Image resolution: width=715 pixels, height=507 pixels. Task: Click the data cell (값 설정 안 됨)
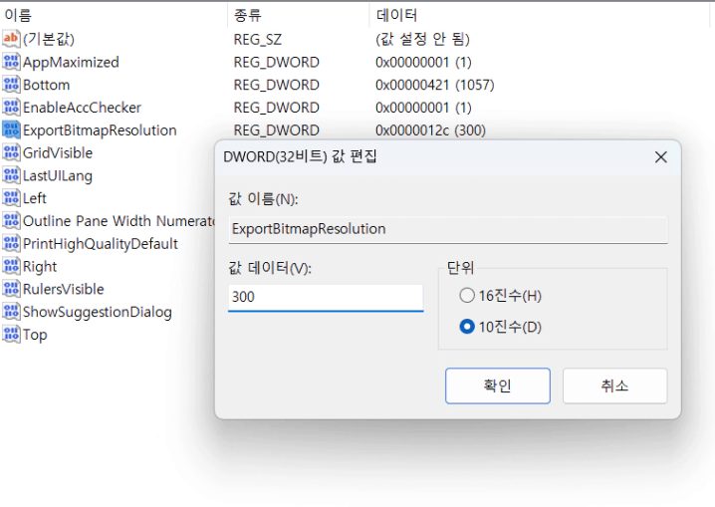422,39
